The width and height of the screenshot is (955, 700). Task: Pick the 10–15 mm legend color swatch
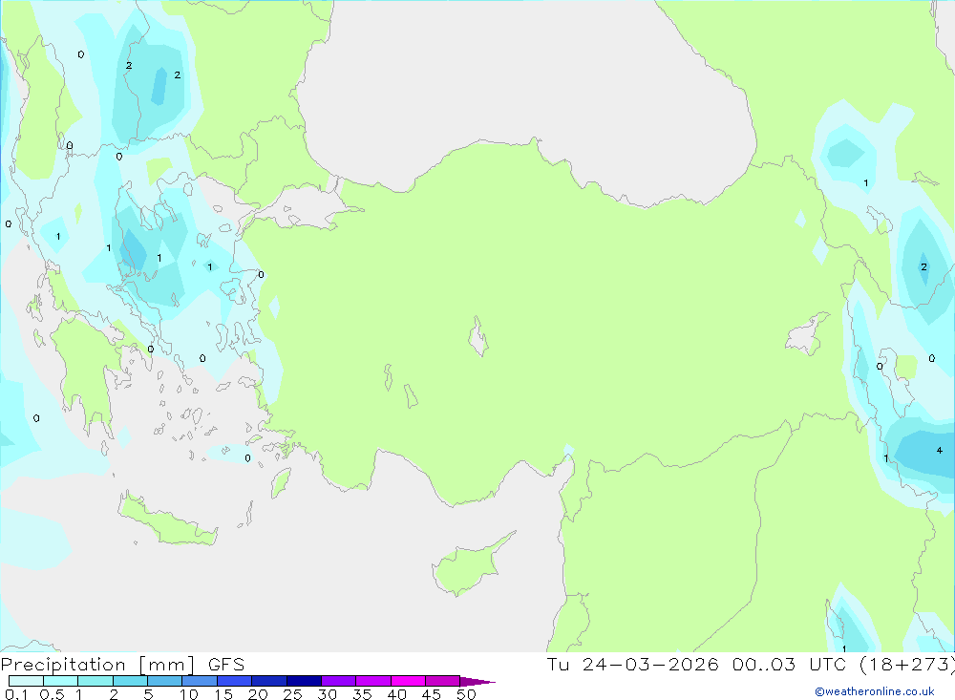tap(200, 681)
